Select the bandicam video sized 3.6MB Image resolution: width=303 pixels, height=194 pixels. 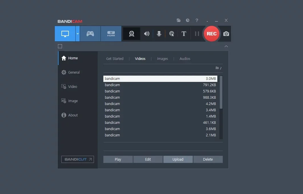(160, 129)
